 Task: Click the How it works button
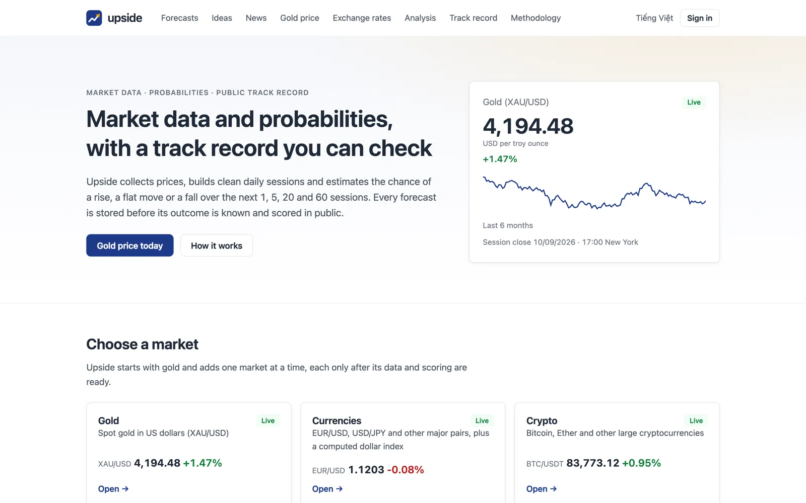coord(217,245)
